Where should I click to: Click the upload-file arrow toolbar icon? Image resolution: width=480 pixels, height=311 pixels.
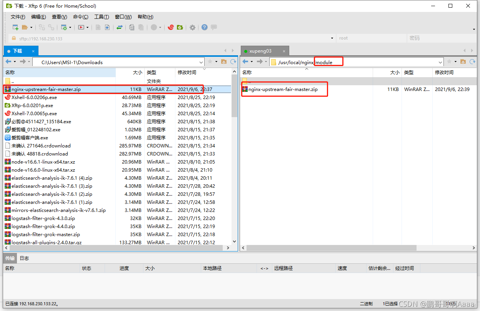(107, 27)
